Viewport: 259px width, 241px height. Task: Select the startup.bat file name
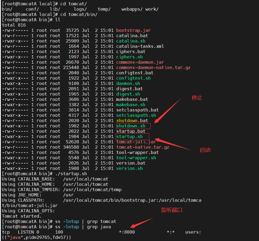coord(131,131)
